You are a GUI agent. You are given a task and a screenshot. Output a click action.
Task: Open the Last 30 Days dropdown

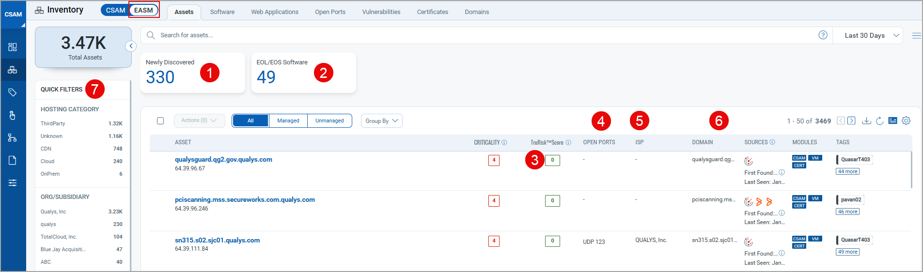[868, 35]
